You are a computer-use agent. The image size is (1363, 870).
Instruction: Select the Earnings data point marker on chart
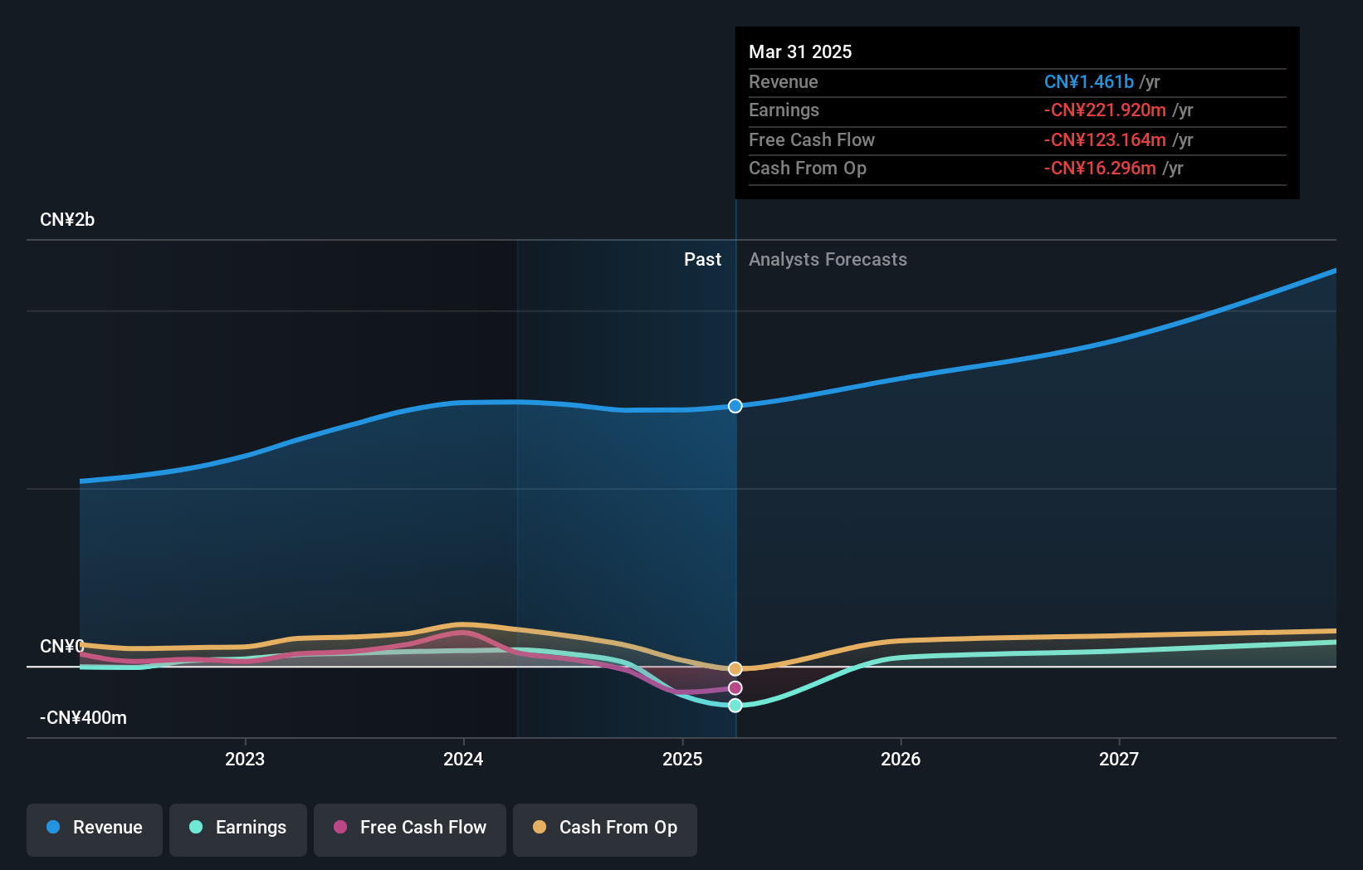click(x=735, y=706)
